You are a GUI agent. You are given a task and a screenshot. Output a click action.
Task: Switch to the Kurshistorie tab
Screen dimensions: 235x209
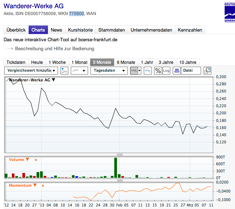pyautogui.click(x=80, y=30)
